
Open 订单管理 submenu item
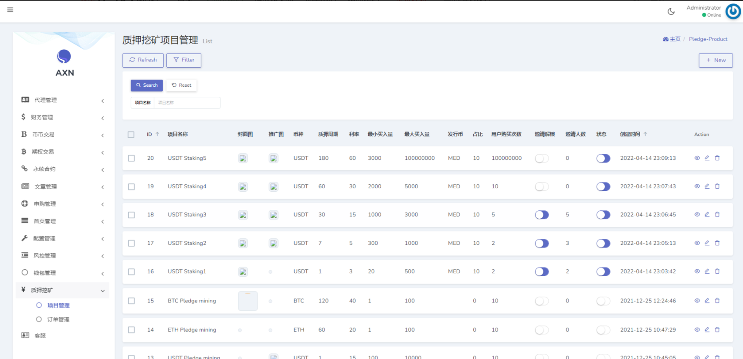(x=58, y=319)
